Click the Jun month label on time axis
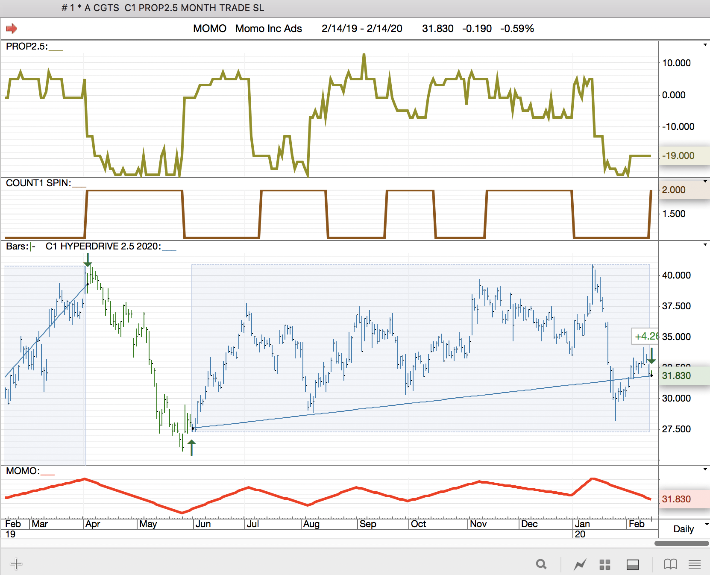Image resolution: width=710 pixels, height=575 pixels. click(x=203, y=524)
